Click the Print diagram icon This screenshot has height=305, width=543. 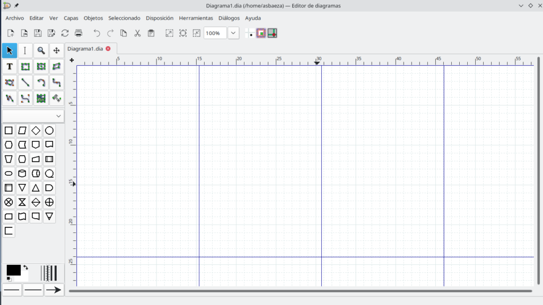(x=78, y=33)
